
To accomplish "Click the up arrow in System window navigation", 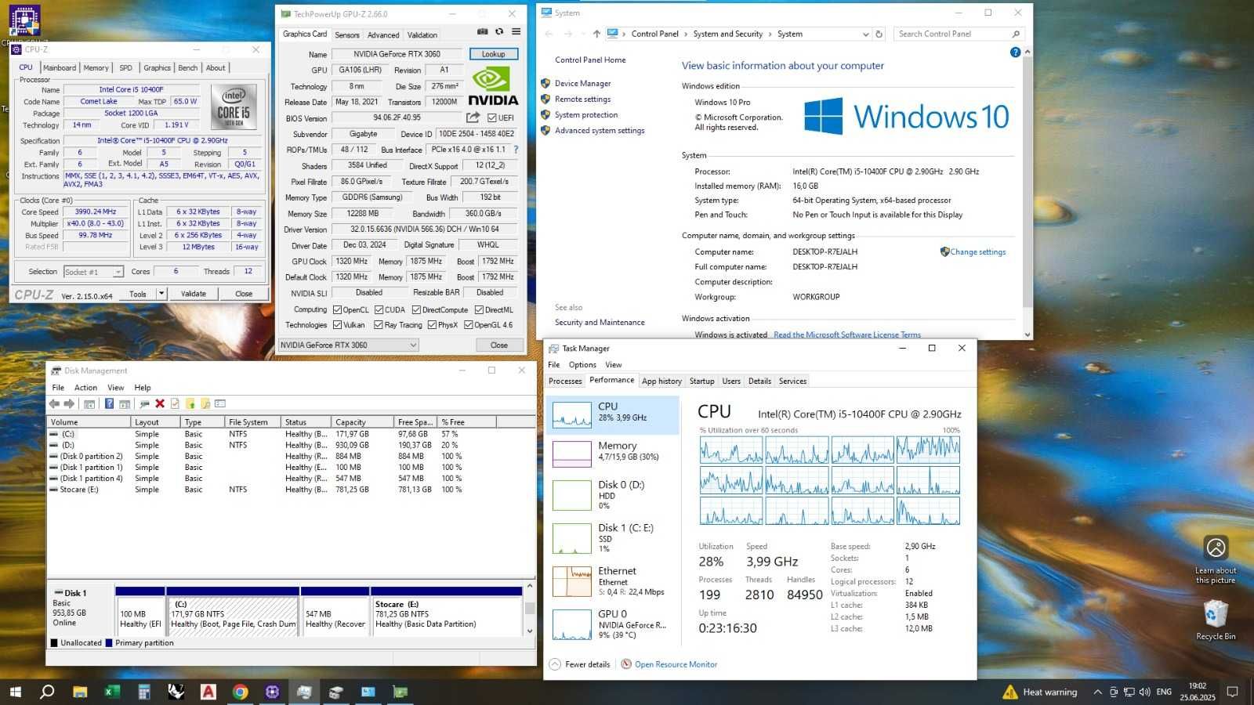I will [x=596, y=34].
